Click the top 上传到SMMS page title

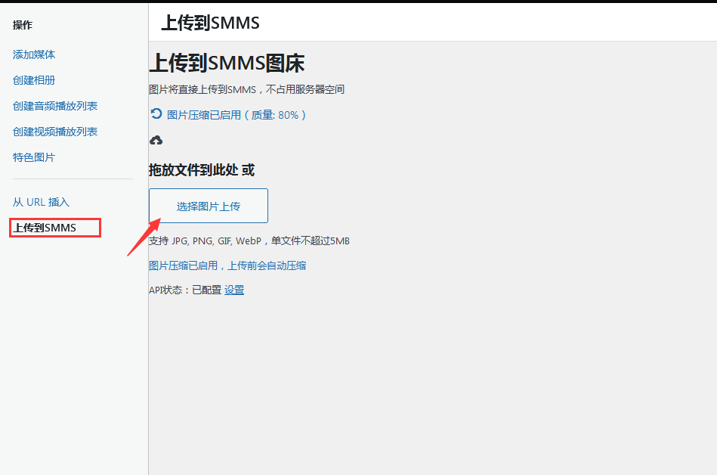[210, 23]
